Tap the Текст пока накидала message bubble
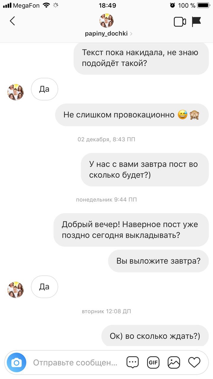 [141, 58]
